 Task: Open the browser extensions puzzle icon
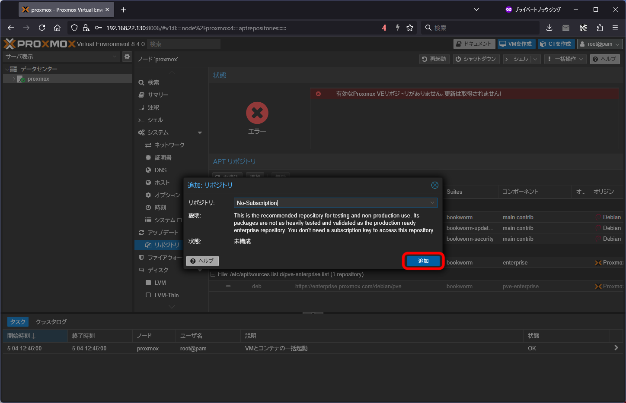pos(600,28)
